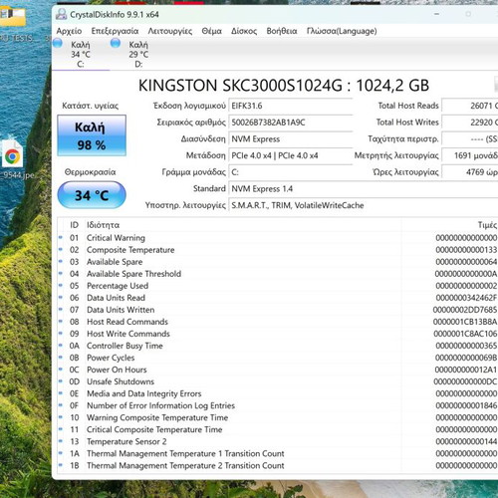This screenshot has height=498, width=498.
Task: Select Warning Composite Temperature Time row
Action: pos(278,417)
